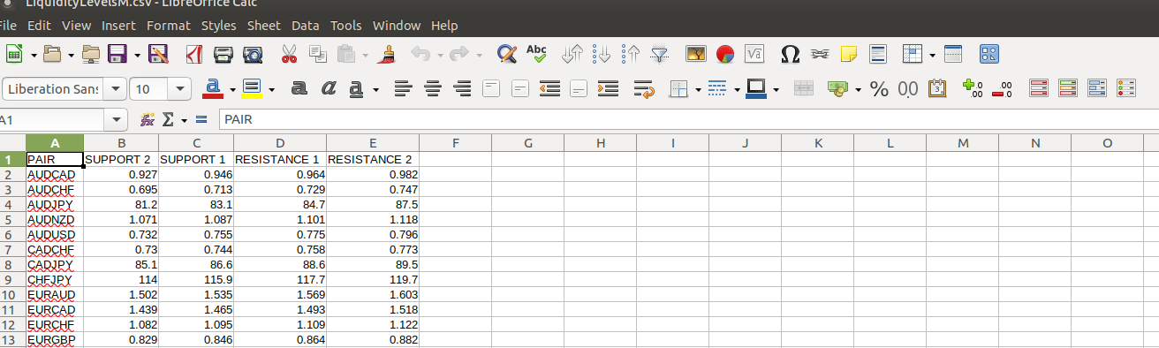Open the Styles menu

click(219, 26)
